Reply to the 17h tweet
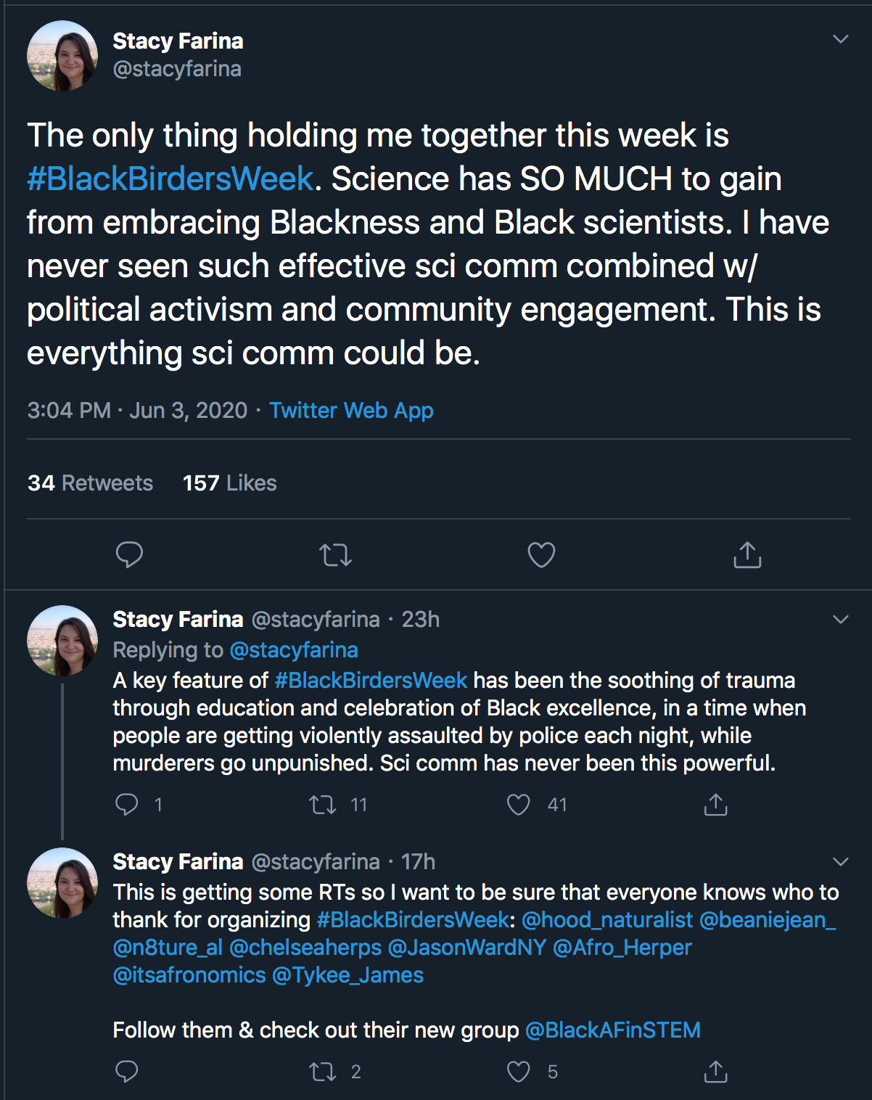The width and height of the screenshot is (872, 1100). (x=127, y=1072)
